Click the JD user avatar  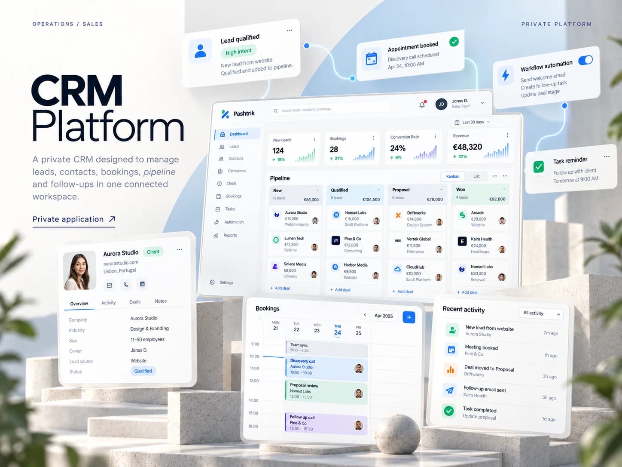tap(441, 104)
